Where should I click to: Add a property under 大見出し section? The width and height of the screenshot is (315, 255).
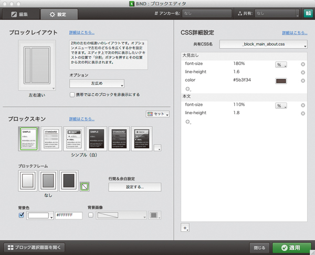click(x=188, y=90)
